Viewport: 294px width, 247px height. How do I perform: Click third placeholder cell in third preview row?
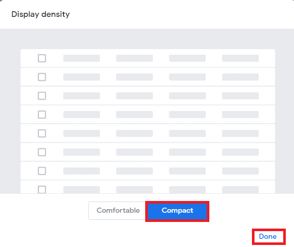[x=187, y=96]
